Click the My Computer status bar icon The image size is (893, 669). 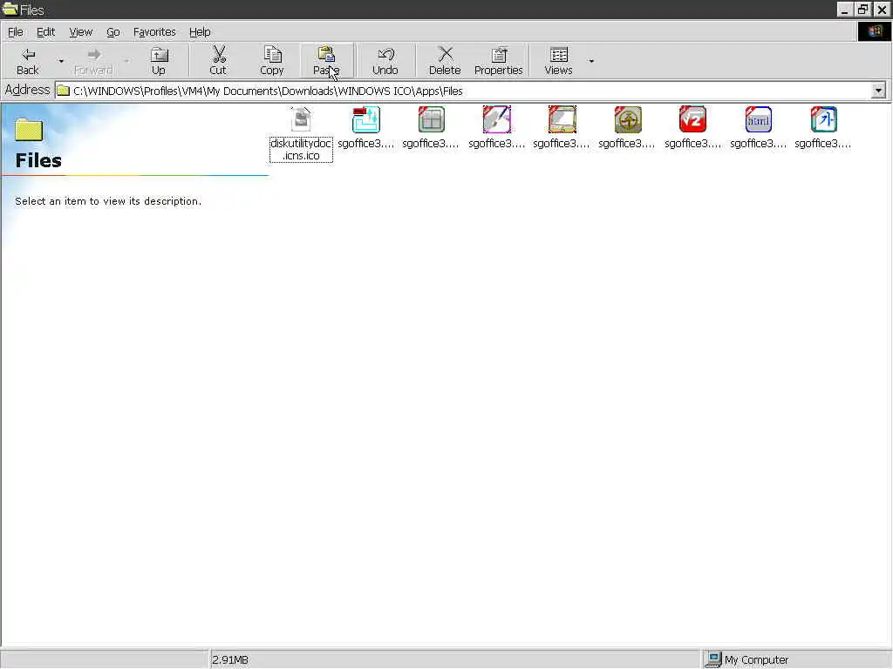point(713,659)
